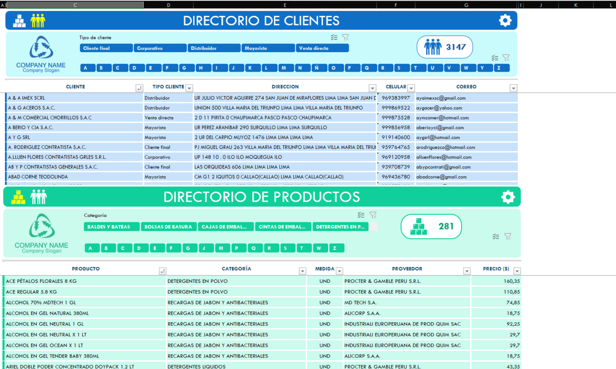Toggle multi-select on clients letter slicer
Screen dimensions: 616x369
495,58
